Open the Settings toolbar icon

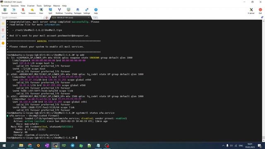click(87, 11)
